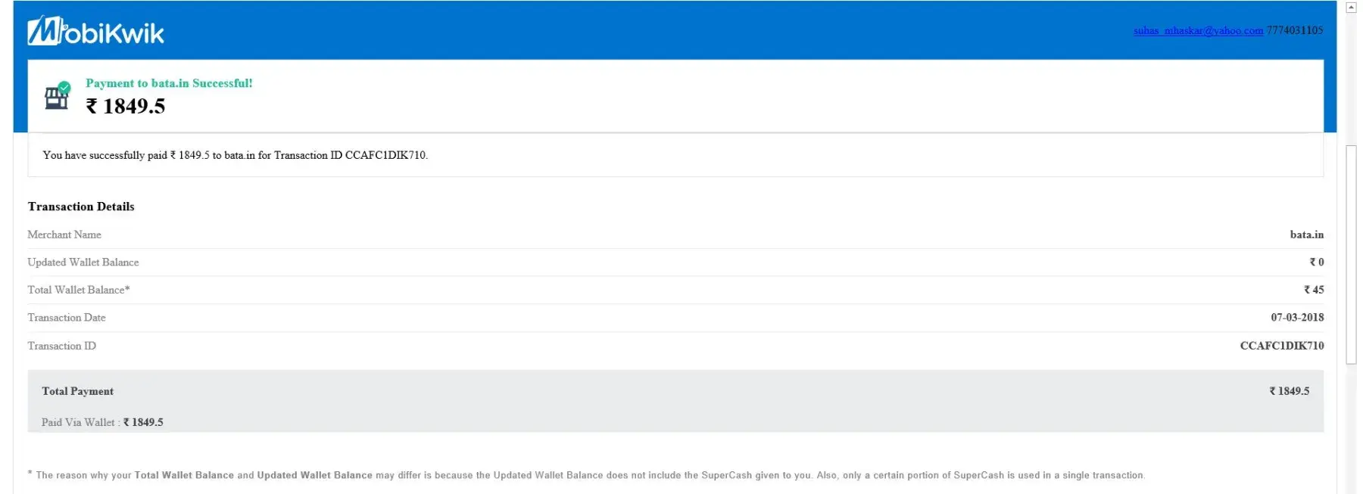Screen dimensions: 1363x494
Task: Click the 'Transaction Details' heading
Action: (x=81, y=207)
